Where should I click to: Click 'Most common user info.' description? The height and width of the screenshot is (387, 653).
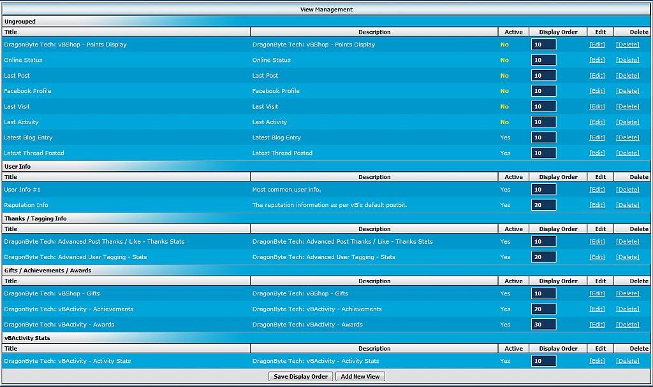286,190
